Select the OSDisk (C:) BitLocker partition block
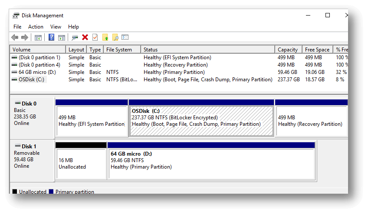The image size is (368, 214). [x=201, y=118]
